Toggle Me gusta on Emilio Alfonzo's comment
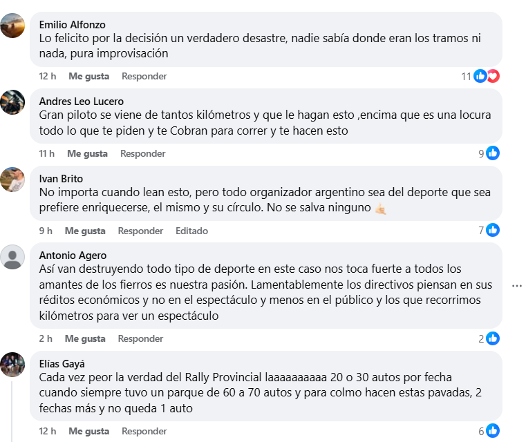 click(88, 76)
